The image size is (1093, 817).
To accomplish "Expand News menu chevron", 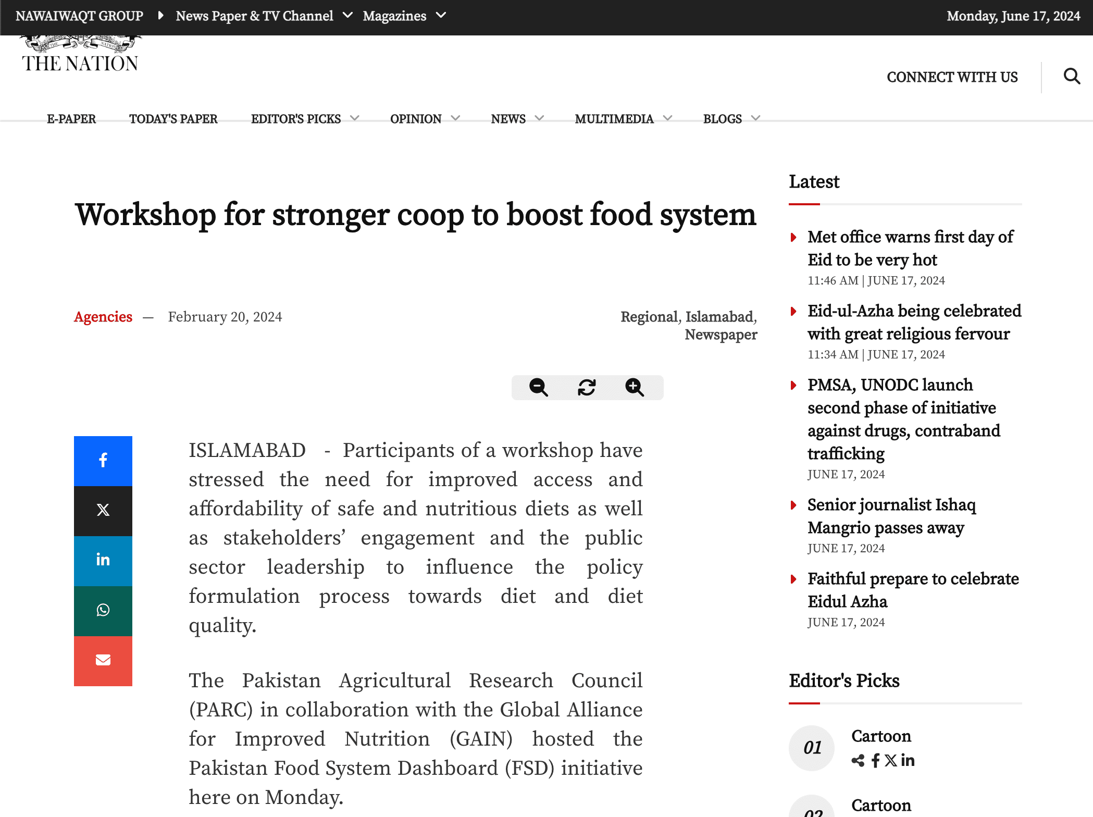I will [x=540, y=118].
